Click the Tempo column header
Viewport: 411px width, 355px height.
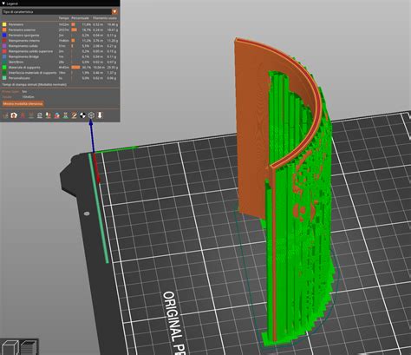tap(64, 18)
